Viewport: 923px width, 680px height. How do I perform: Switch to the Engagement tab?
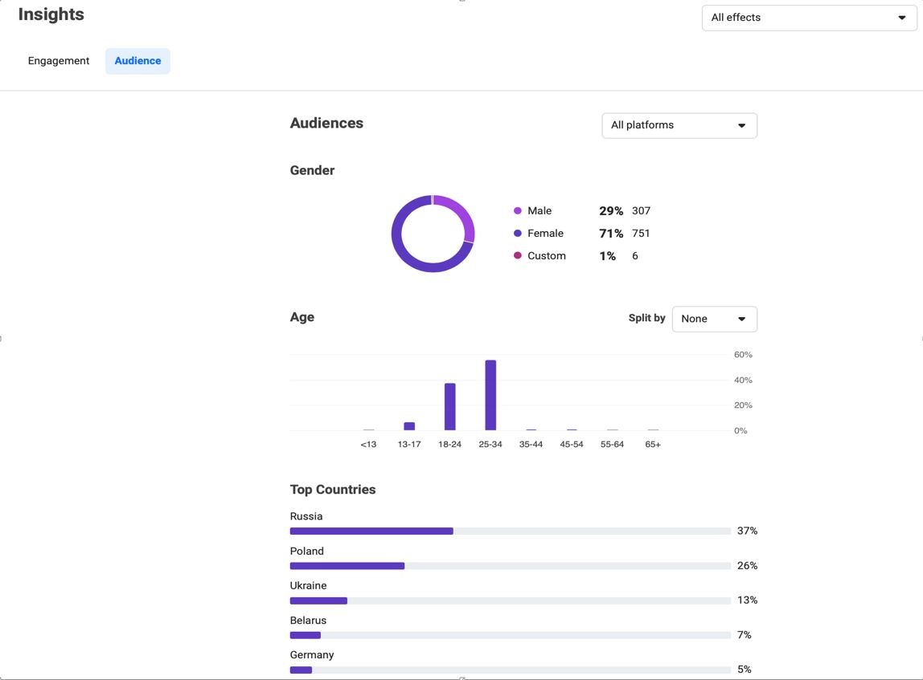[x=59, y=61]
